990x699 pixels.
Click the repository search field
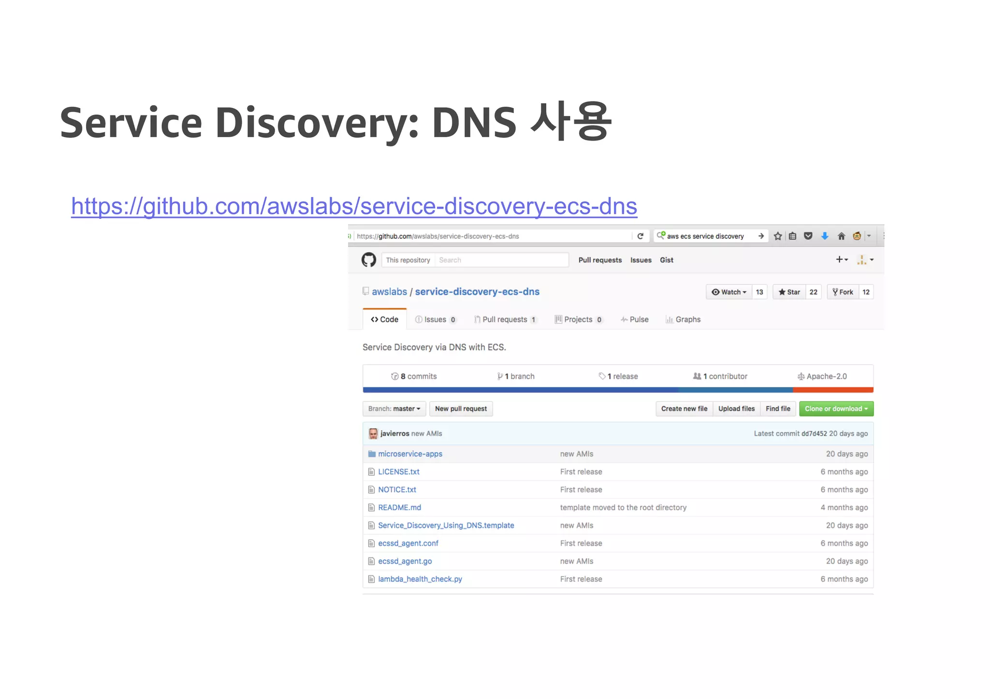point(501,260)
